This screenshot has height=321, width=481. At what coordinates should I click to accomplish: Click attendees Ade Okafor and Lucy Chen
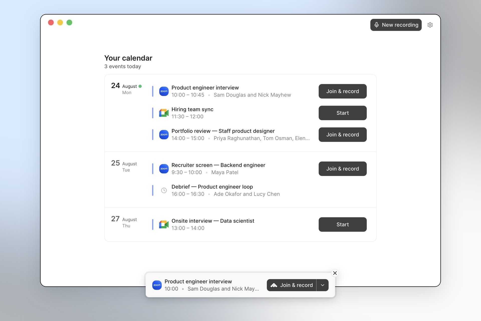[x=247, y=194]
